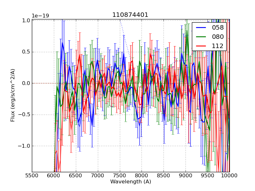Select the 112 legend label
The image size is (255, 191).
pyautogui.click(x=218, y=46)
